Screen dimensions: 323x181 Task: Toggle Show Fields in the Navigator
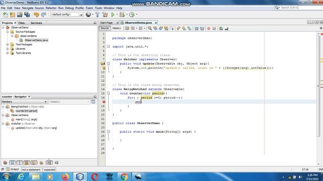tap(12, 163)
